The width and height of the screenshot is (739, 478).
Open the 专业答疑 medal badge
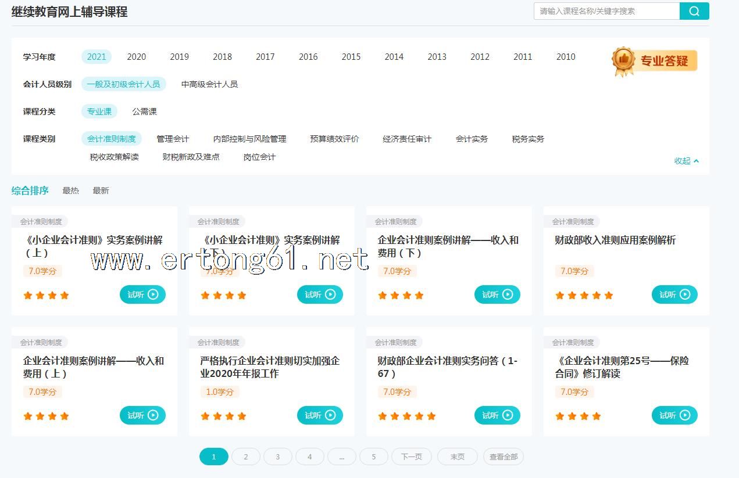pyautogui.click(x=654, y=61)
